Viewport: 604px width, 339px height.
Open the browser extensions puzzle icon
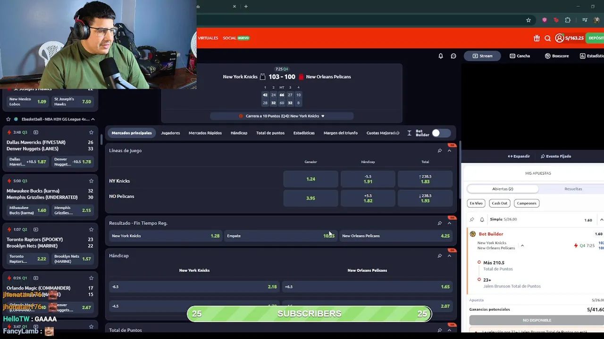[568, 20]
